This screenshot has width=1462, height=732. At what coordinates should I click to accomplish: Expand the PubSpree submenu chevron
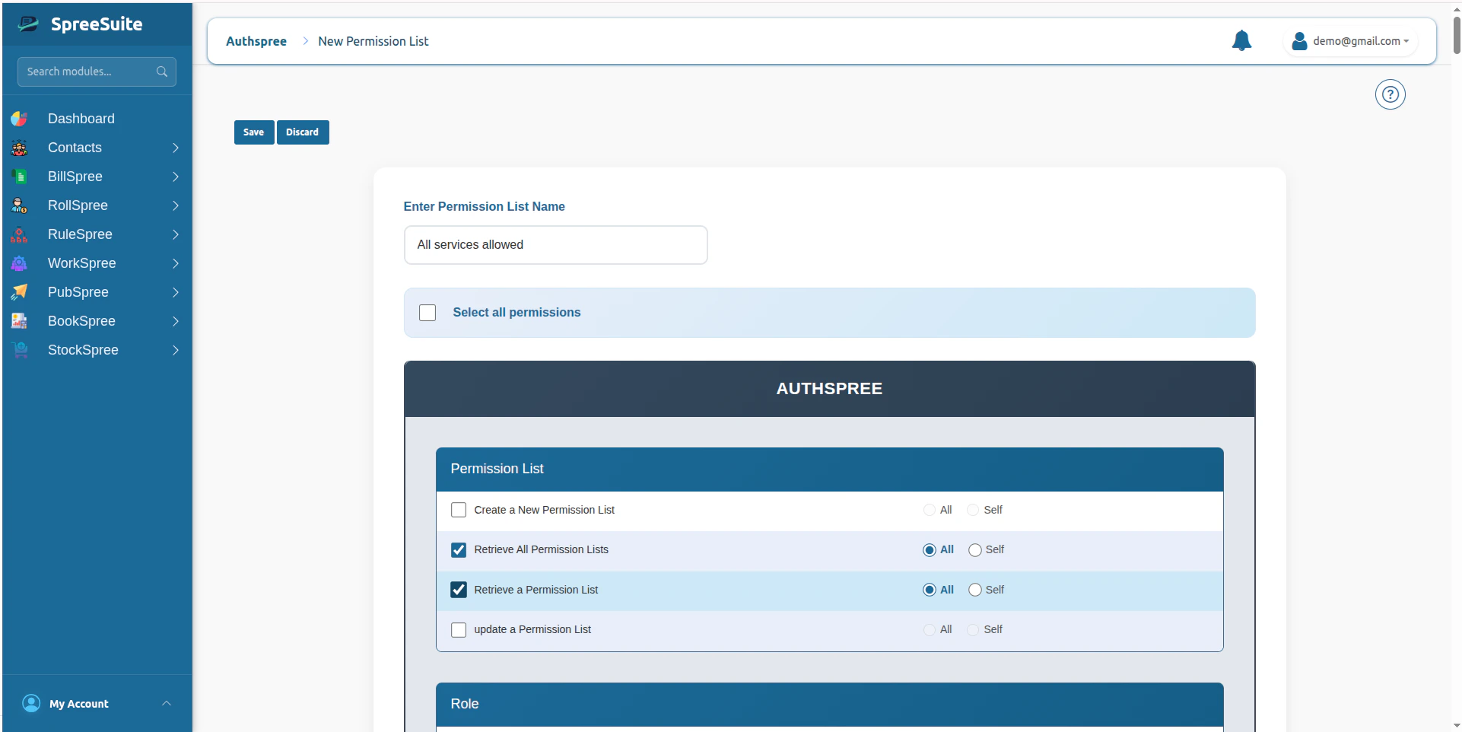[176, 292]
